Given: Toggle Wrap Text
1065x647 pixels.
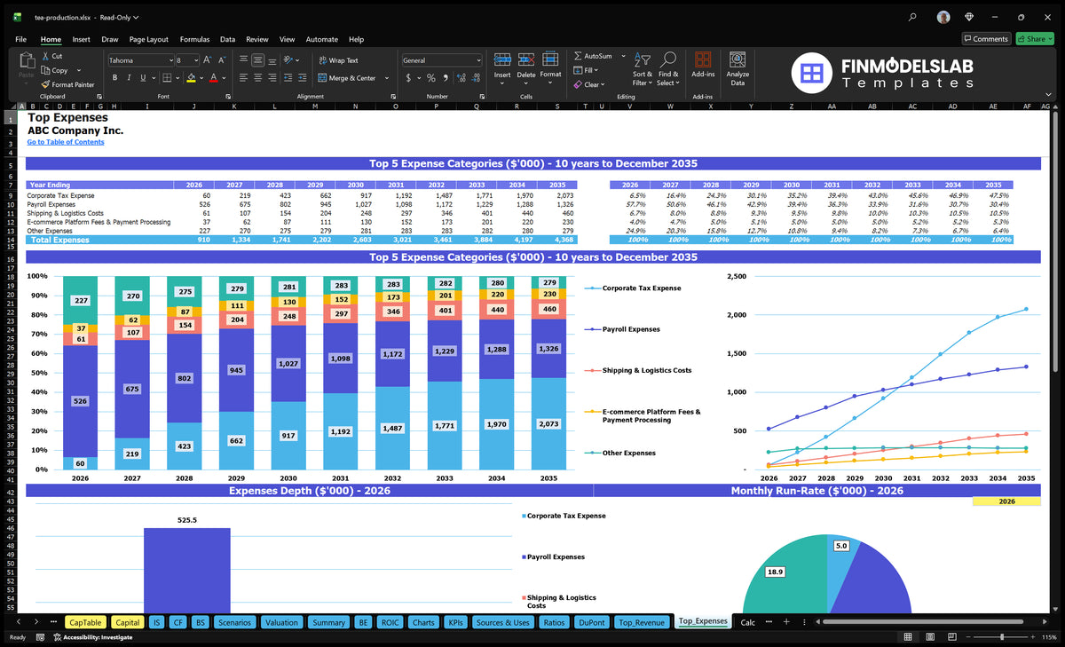Looking at the screenshot, I should [337, 60].
